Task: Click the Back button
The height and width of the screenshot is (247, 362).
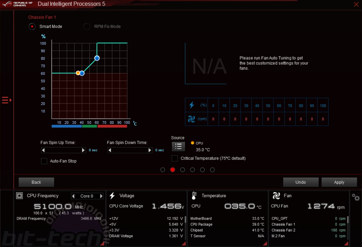Action: pyautogui.click(x=36, y=182)
